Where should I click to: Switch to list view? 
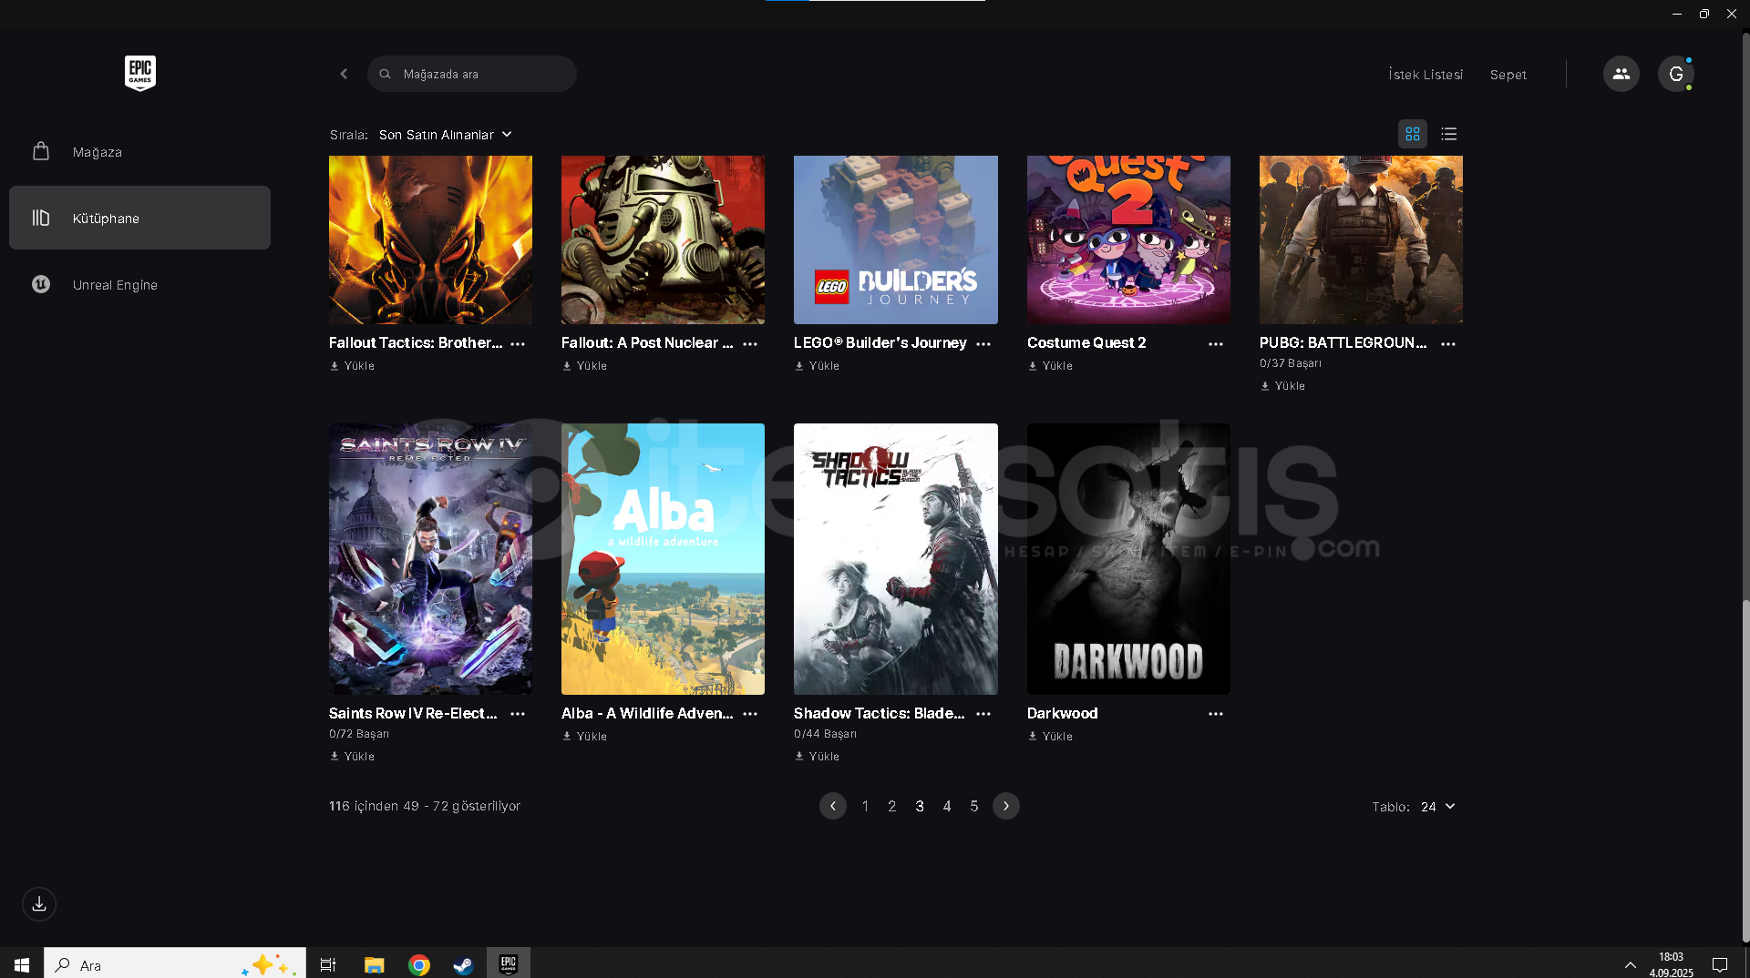(1448, 134)
